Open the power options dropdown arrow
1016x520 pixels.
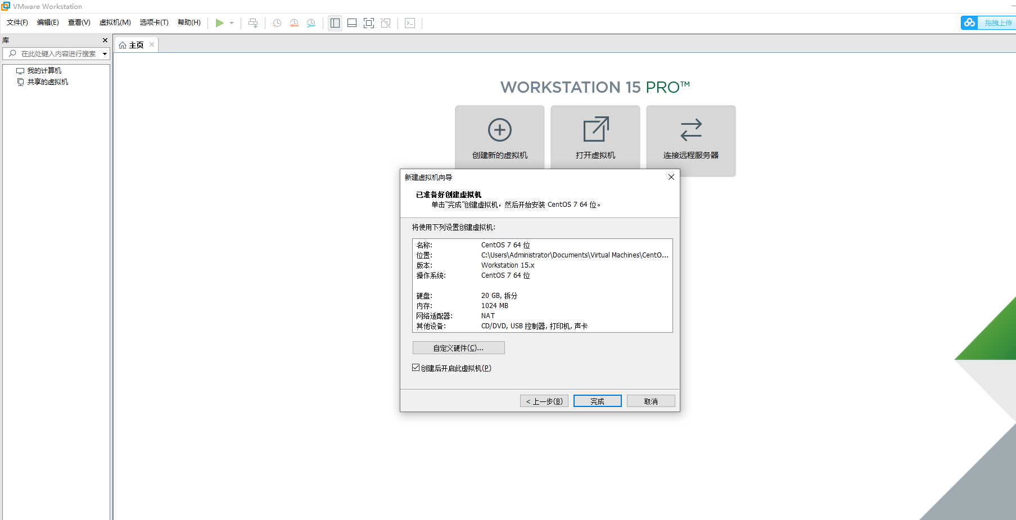pos(232,23)
